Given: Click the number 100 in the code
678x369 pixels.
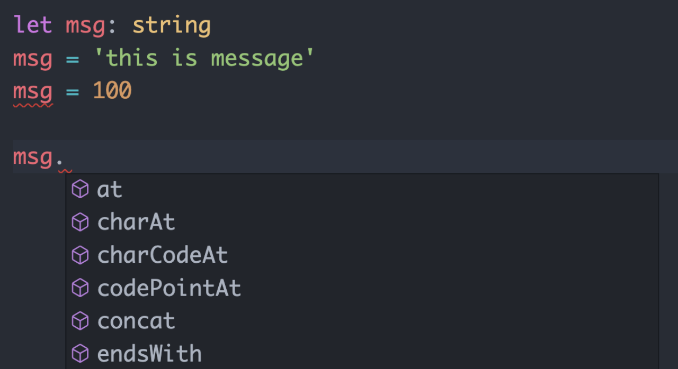Looking at the screenshot, I should click(x=112, y=91).
